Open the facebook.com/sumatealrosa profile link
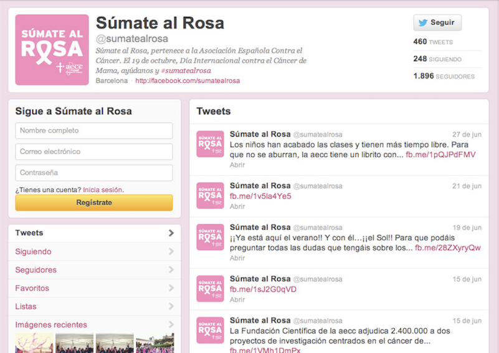This screenshot has height=353, width=499. click(x=188, y=81)
